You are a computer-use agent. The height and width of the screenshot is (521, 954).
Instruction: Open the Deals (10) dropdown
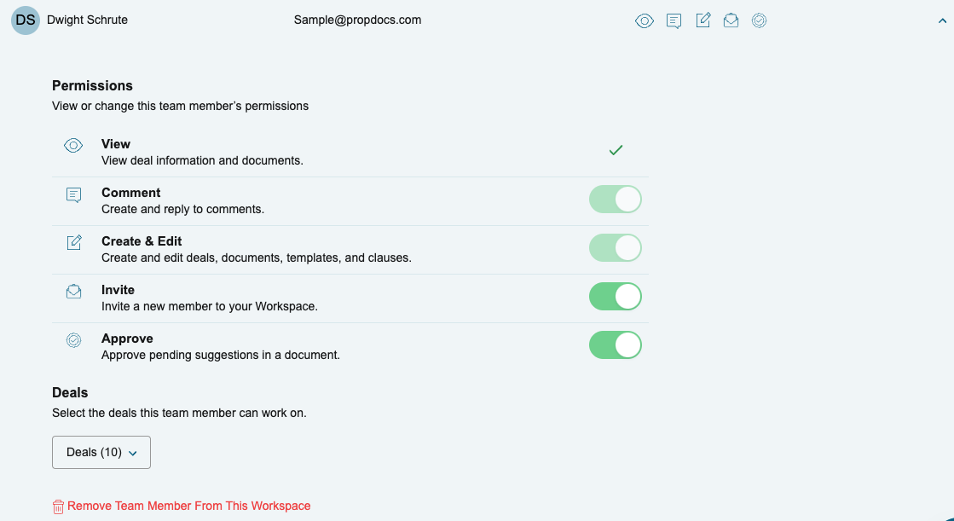pyautogui.click(x=101, y=452)
